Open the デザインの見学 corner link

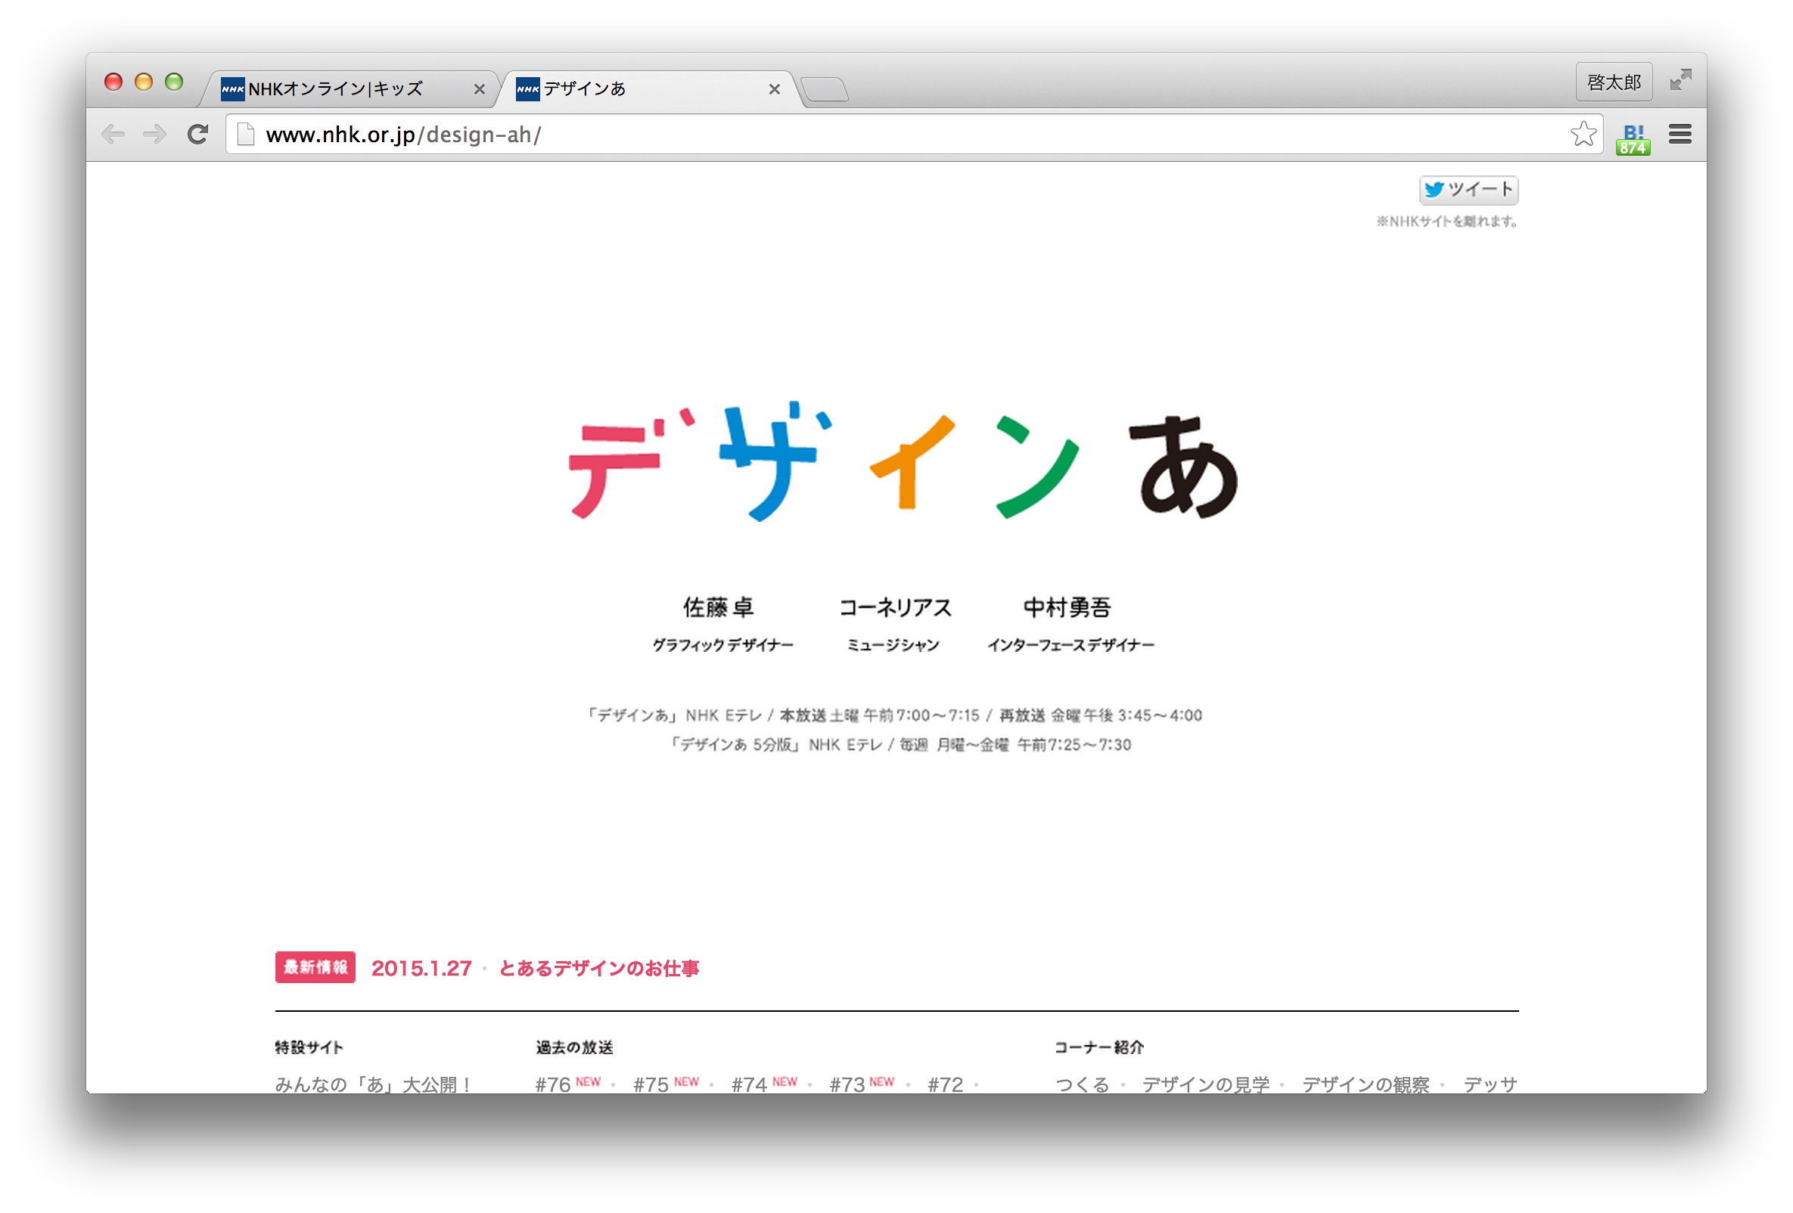click(x=1206, y=1084)
